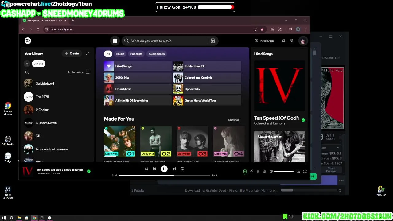Open the Drum Show playlist tile
Screen dimensions: 393x221
[138, 89]
